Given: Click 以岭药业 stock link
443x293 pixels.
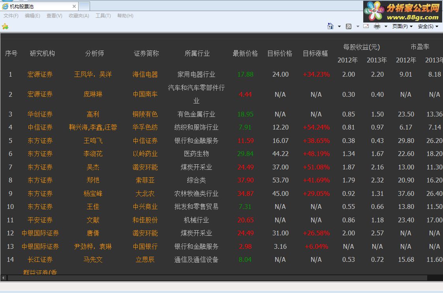Looking at the screenshot, I should tap(145, 154).
